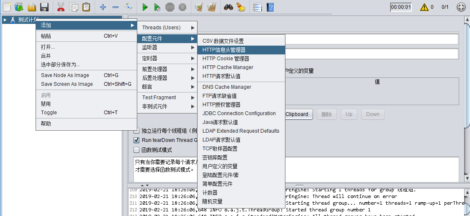This screenshot has height=216, width=470.
Task: Enable 函数测试模式 checkbox
Action: pyautogui.click(x=136, y=150)
